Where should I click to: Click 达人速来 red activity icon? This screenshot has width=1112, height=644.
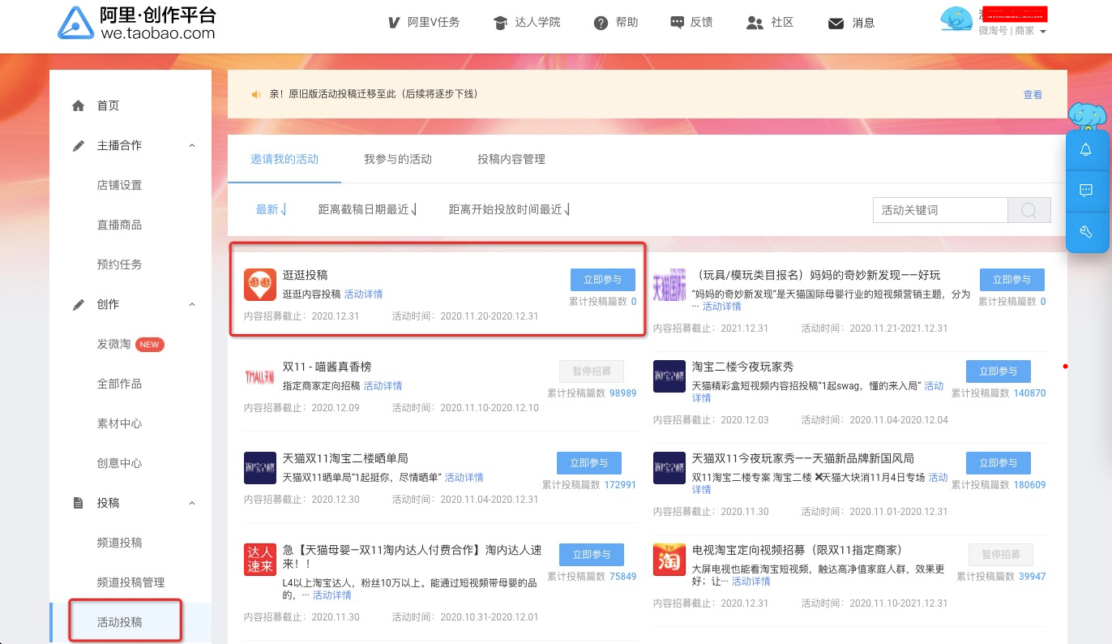(260, 560)
